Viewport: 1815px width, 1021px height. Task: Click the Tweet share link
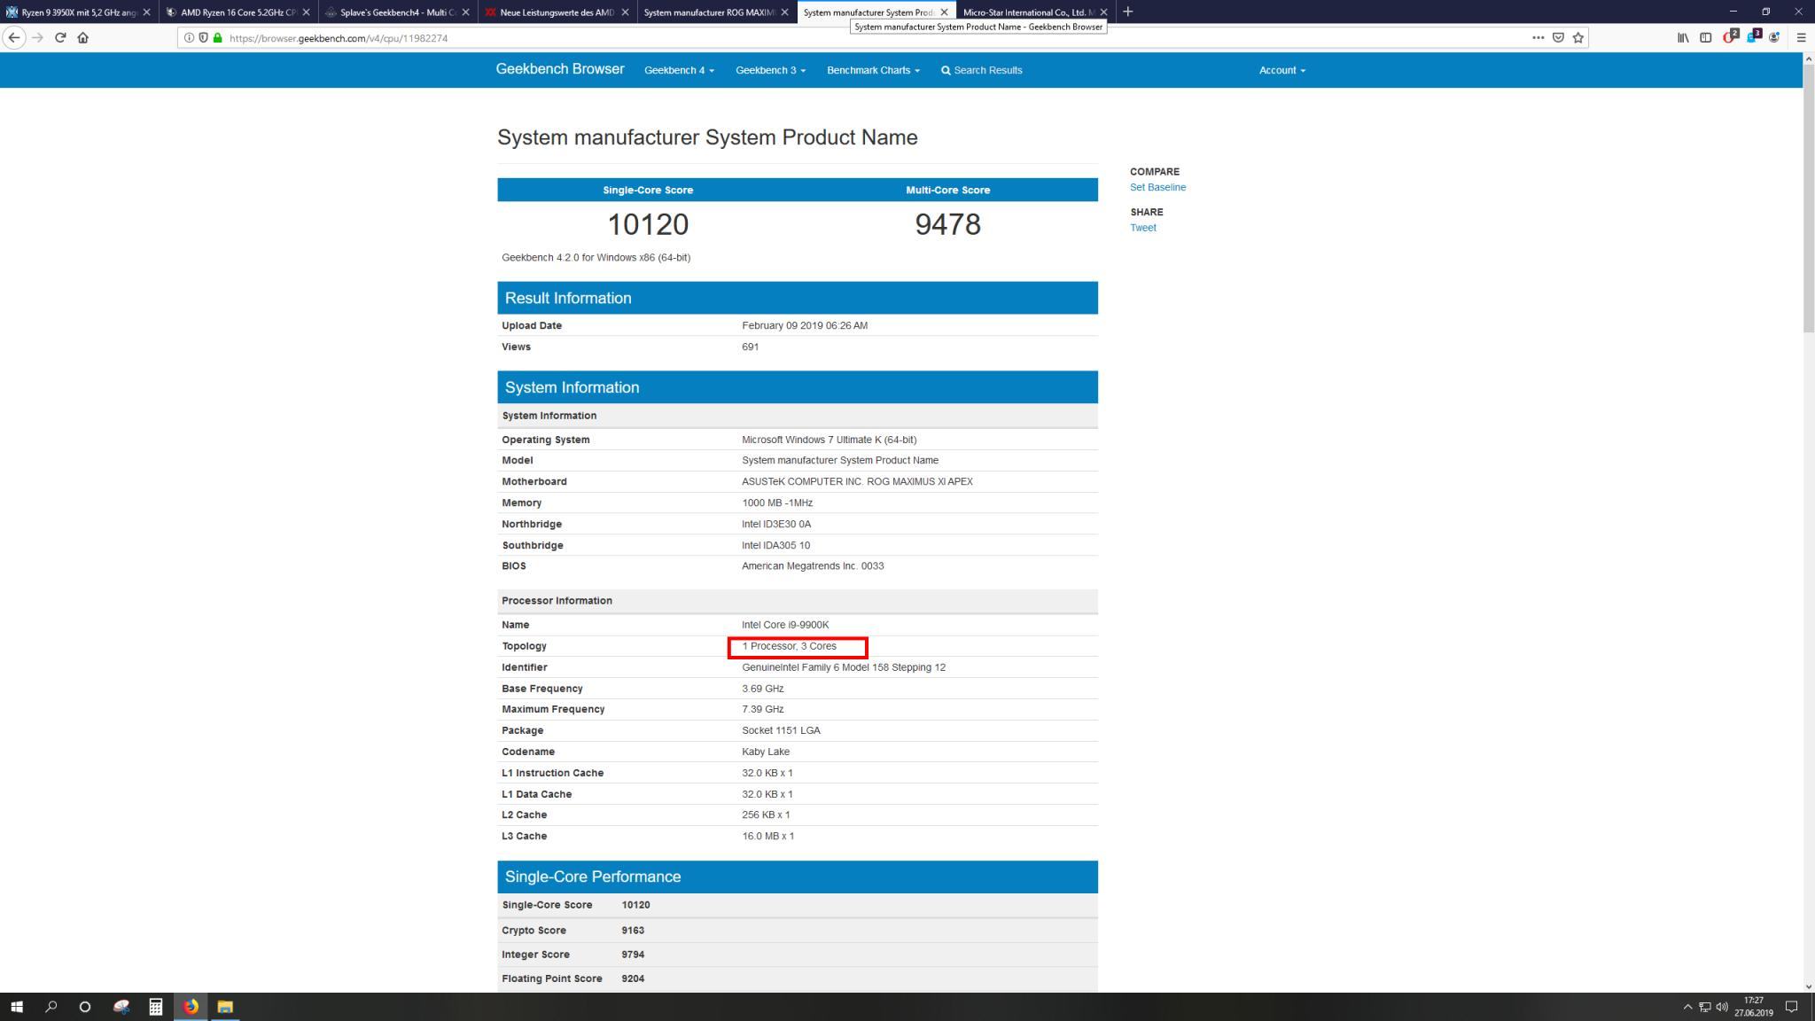[1142, 228]
